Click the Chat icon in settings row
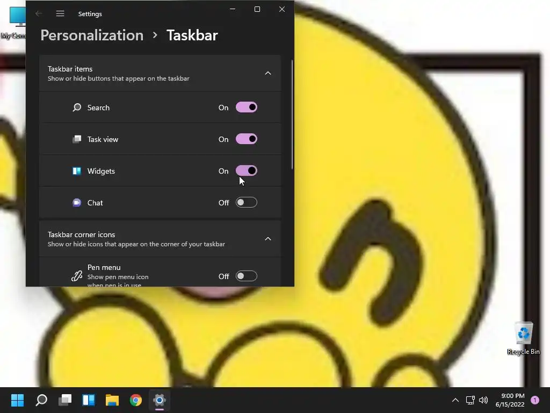 point(77,203)
